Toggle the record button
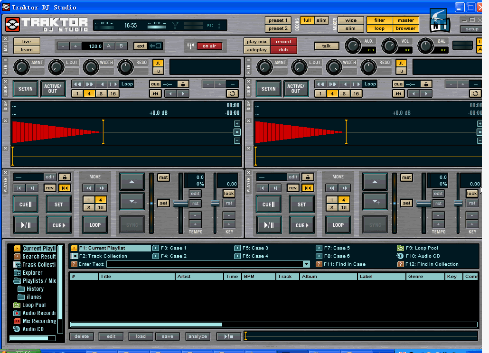This screenshot has height=353, width=489. (x=283, y=41)
